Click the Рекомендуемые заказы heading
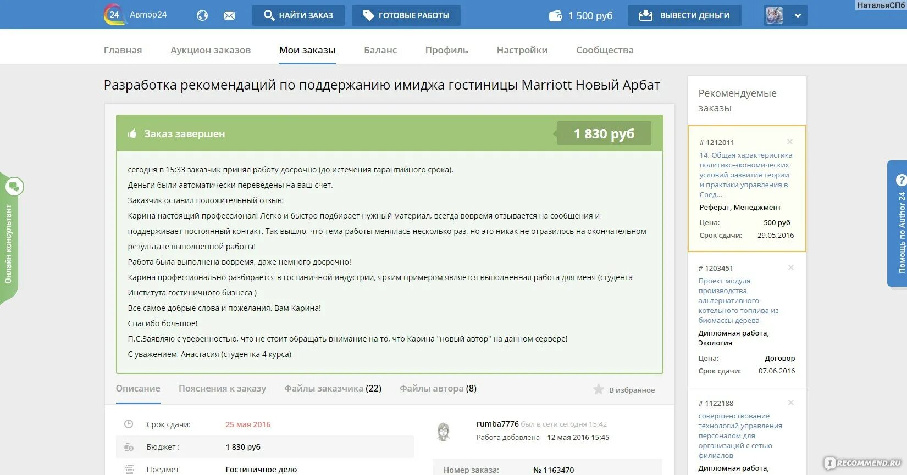Viewport: 907px width, 475px height. (x=738, y=100)
